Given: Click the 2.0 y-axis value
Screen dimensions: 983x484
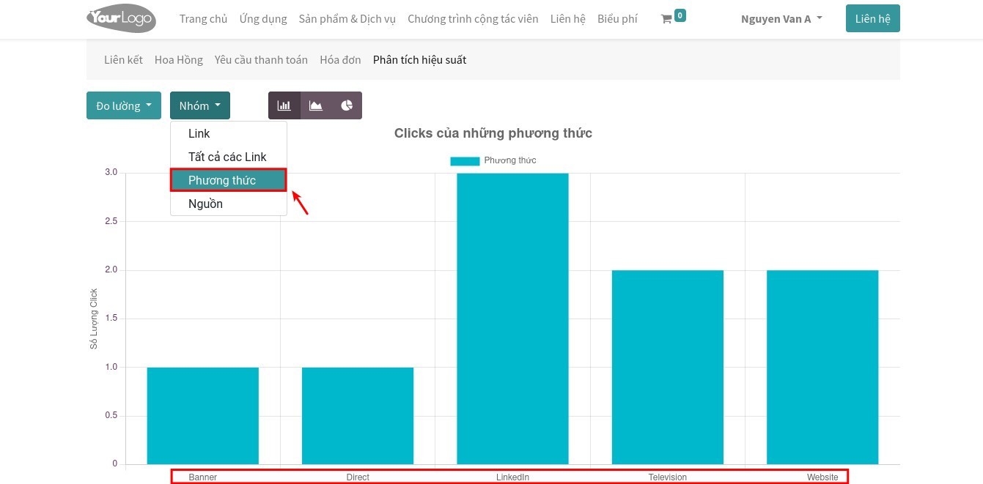Looking at the screenshot, I should [x=111, y=270].
